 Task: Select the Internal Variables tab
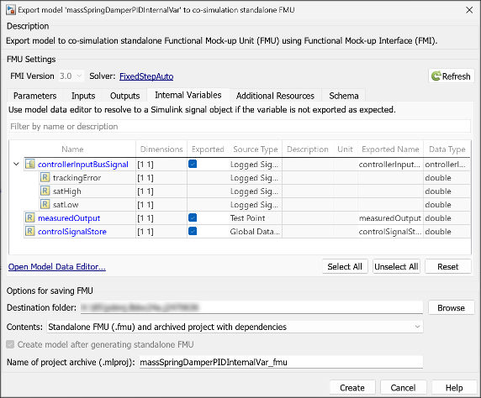point(188,95)
